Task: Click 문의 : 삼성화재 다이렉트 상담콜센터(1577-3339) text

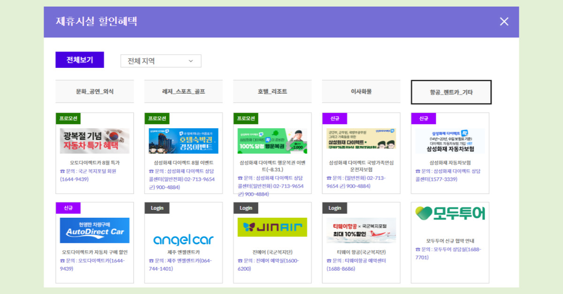Action: (x=448, y=175)
